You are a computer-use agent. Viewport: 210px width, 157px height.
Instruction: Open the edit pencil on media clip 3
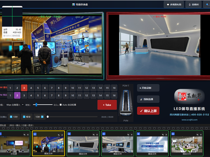(94, 135)
